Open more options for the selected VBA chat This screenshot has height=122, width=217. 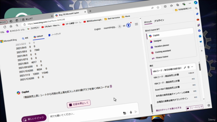192,67
